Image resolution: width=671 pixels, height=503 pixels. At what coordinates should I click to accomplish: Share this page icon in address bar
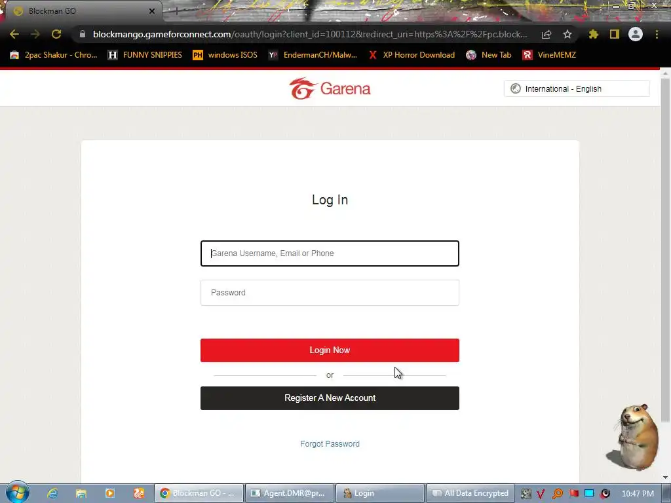(x=546, y=34)
